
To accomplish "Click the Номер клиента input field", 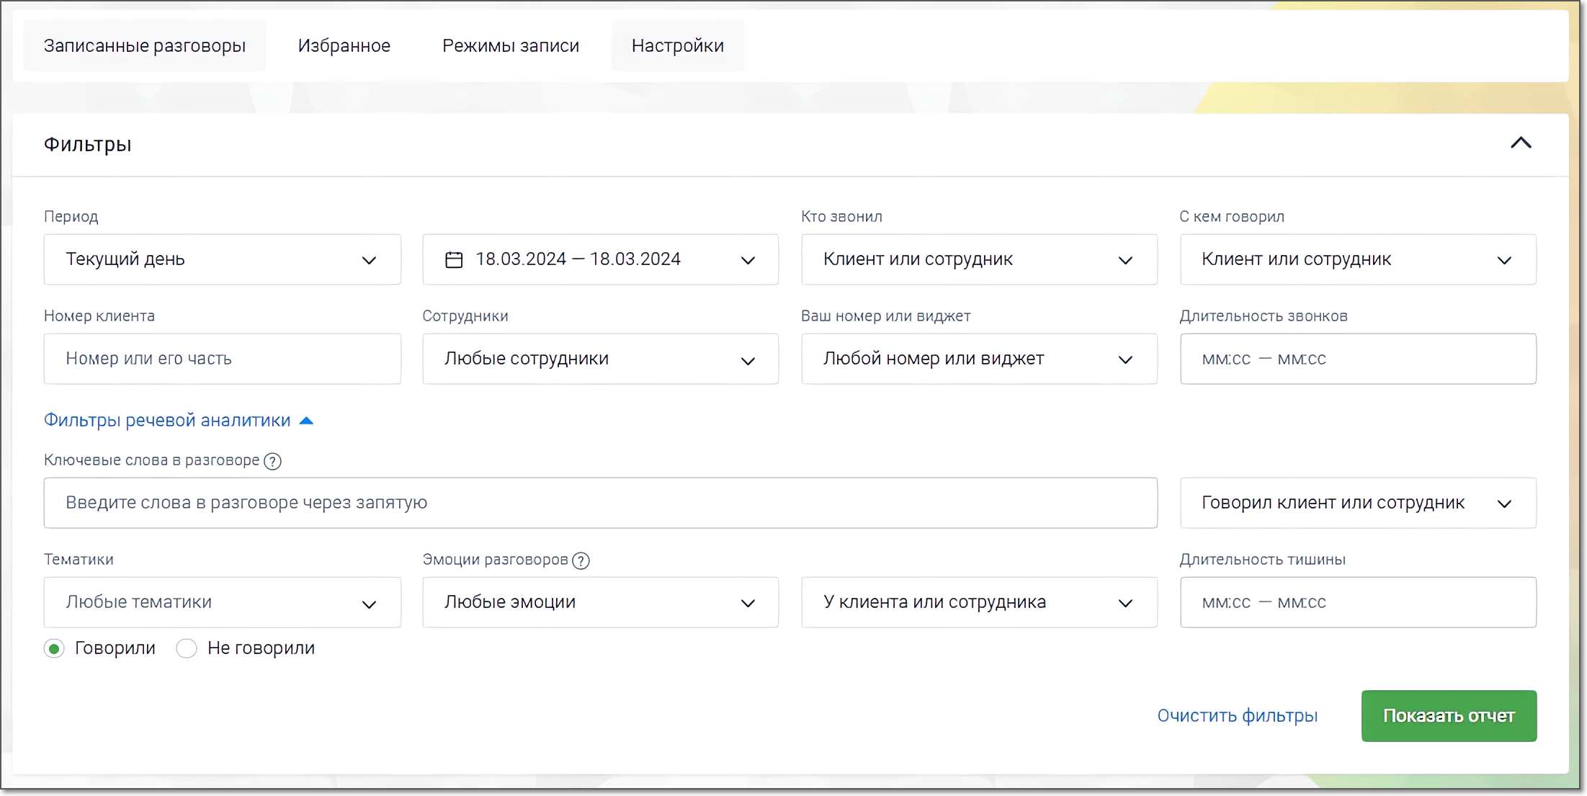I will pos(222,359).
